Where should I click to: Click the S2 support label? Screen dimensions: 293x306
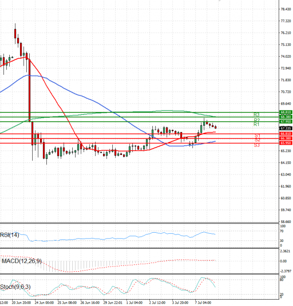[257, 140]
